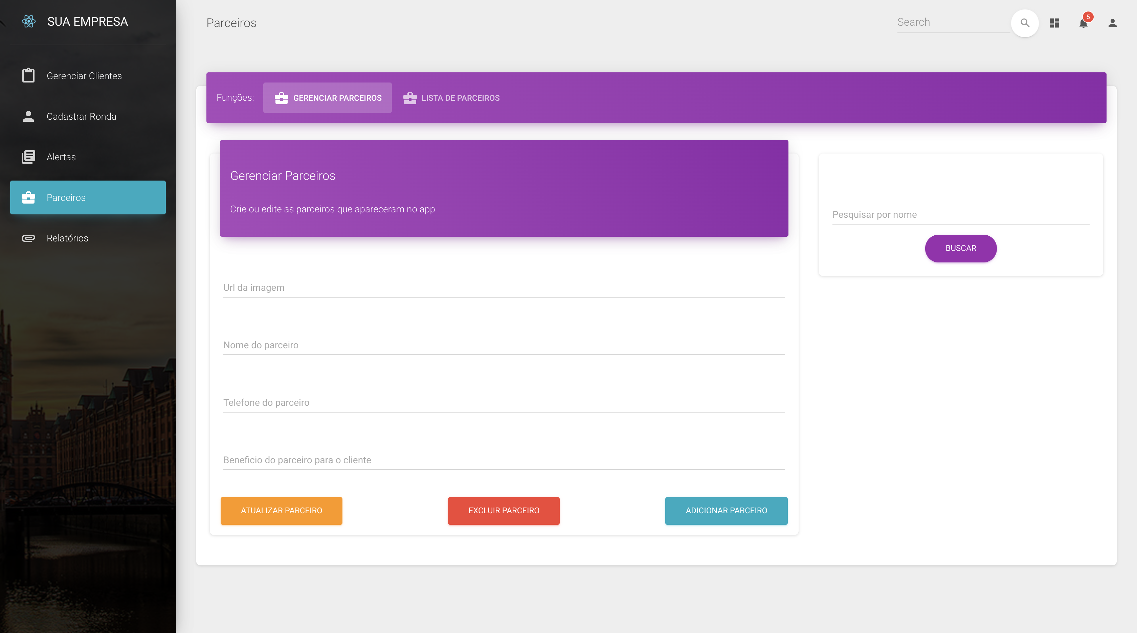Viewport: 1137px width, 633px height.
Task: Click the Adicionar Parceiro button
Action: [726, 510]
